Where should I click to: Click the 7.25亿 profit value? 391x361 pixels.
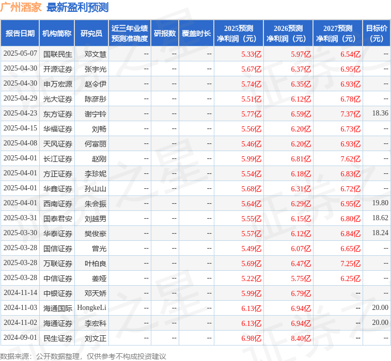(350, 263)
